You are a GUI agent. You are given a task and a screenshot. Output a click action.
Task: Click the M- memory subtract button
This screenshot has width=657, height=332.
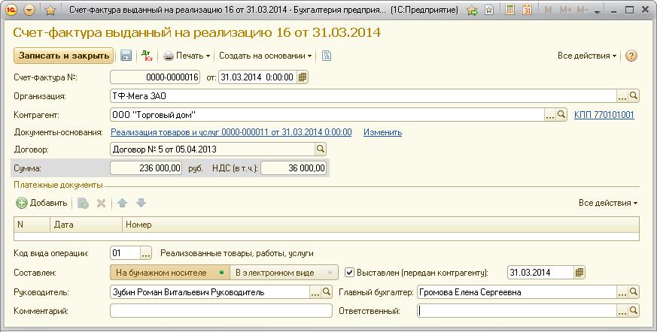[582, 10]
